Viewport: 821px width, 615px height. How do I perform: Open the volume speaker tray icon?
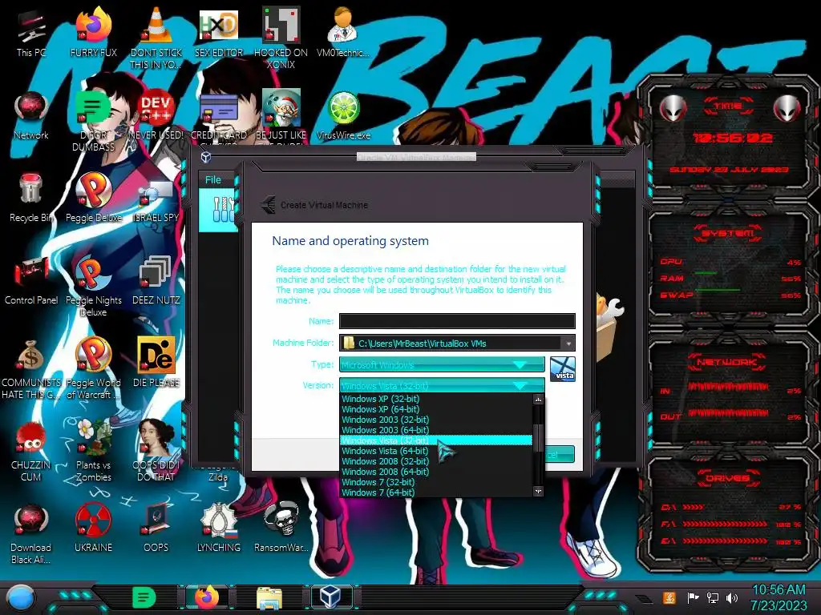click(732, 597)
